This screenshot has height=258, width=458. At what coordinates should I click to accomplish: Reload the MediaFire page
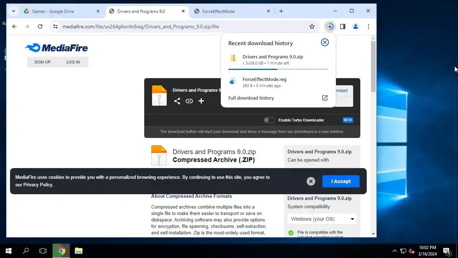point(40,27)
